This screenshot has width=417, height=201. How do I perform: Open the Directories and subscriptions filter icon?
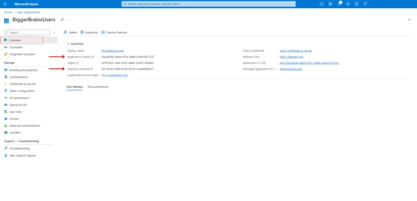(330, 4)
